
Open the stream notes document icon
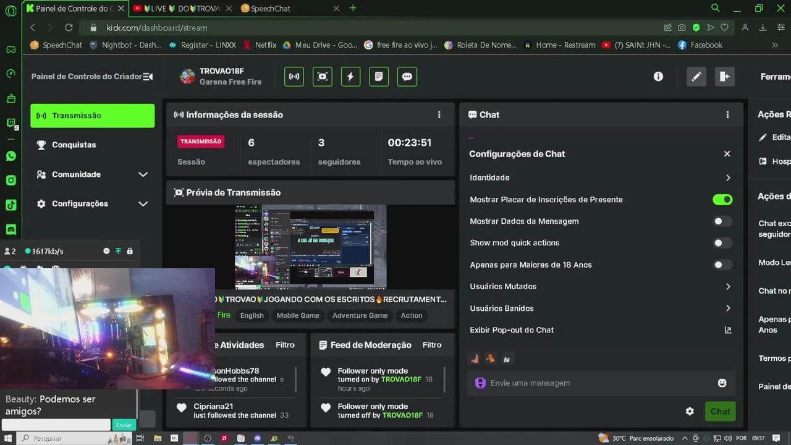(379, 76)
